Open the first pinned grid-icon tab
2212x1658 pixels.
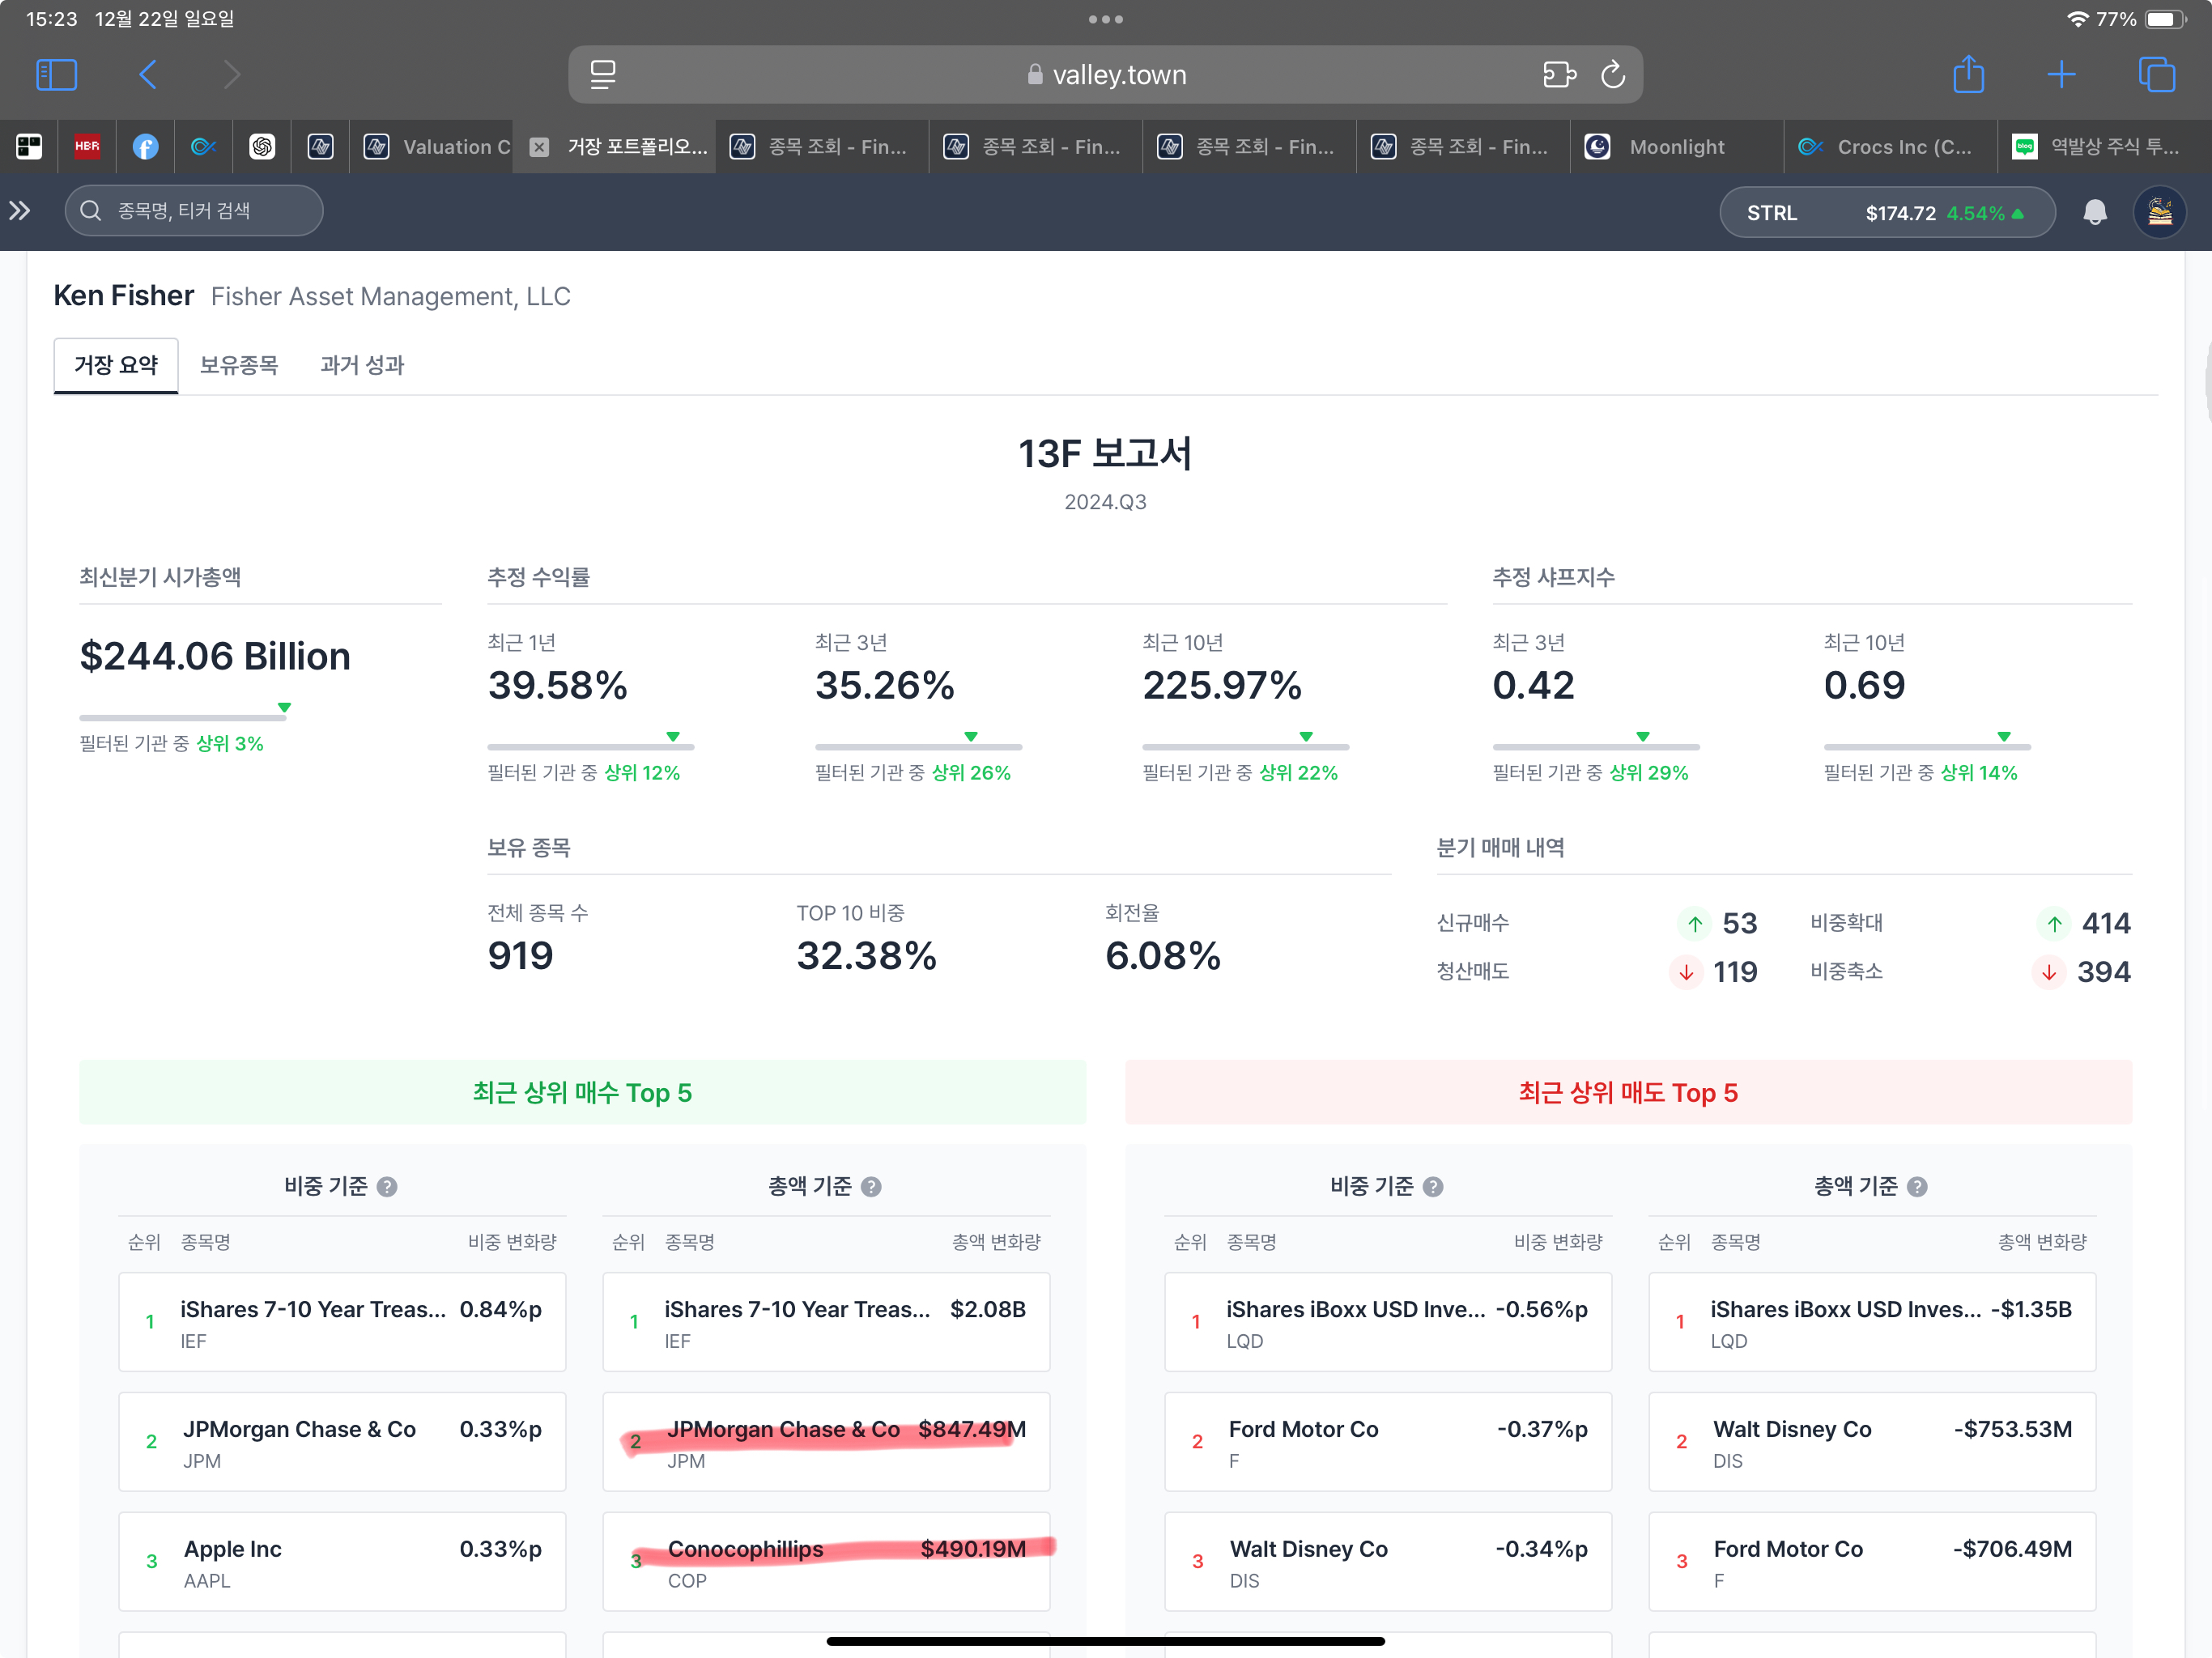tap(29, 147)
